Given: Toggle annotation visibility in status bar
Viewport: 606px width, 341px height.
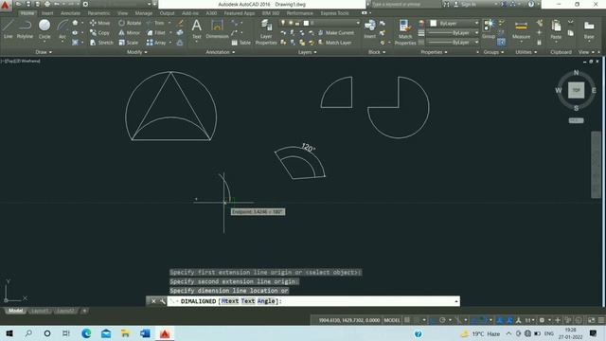Looking at the screenshot, I should [x=501, y=320].
